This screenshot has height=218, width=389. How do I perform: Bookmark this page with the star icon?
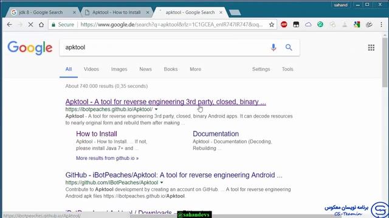coord(272,24)
